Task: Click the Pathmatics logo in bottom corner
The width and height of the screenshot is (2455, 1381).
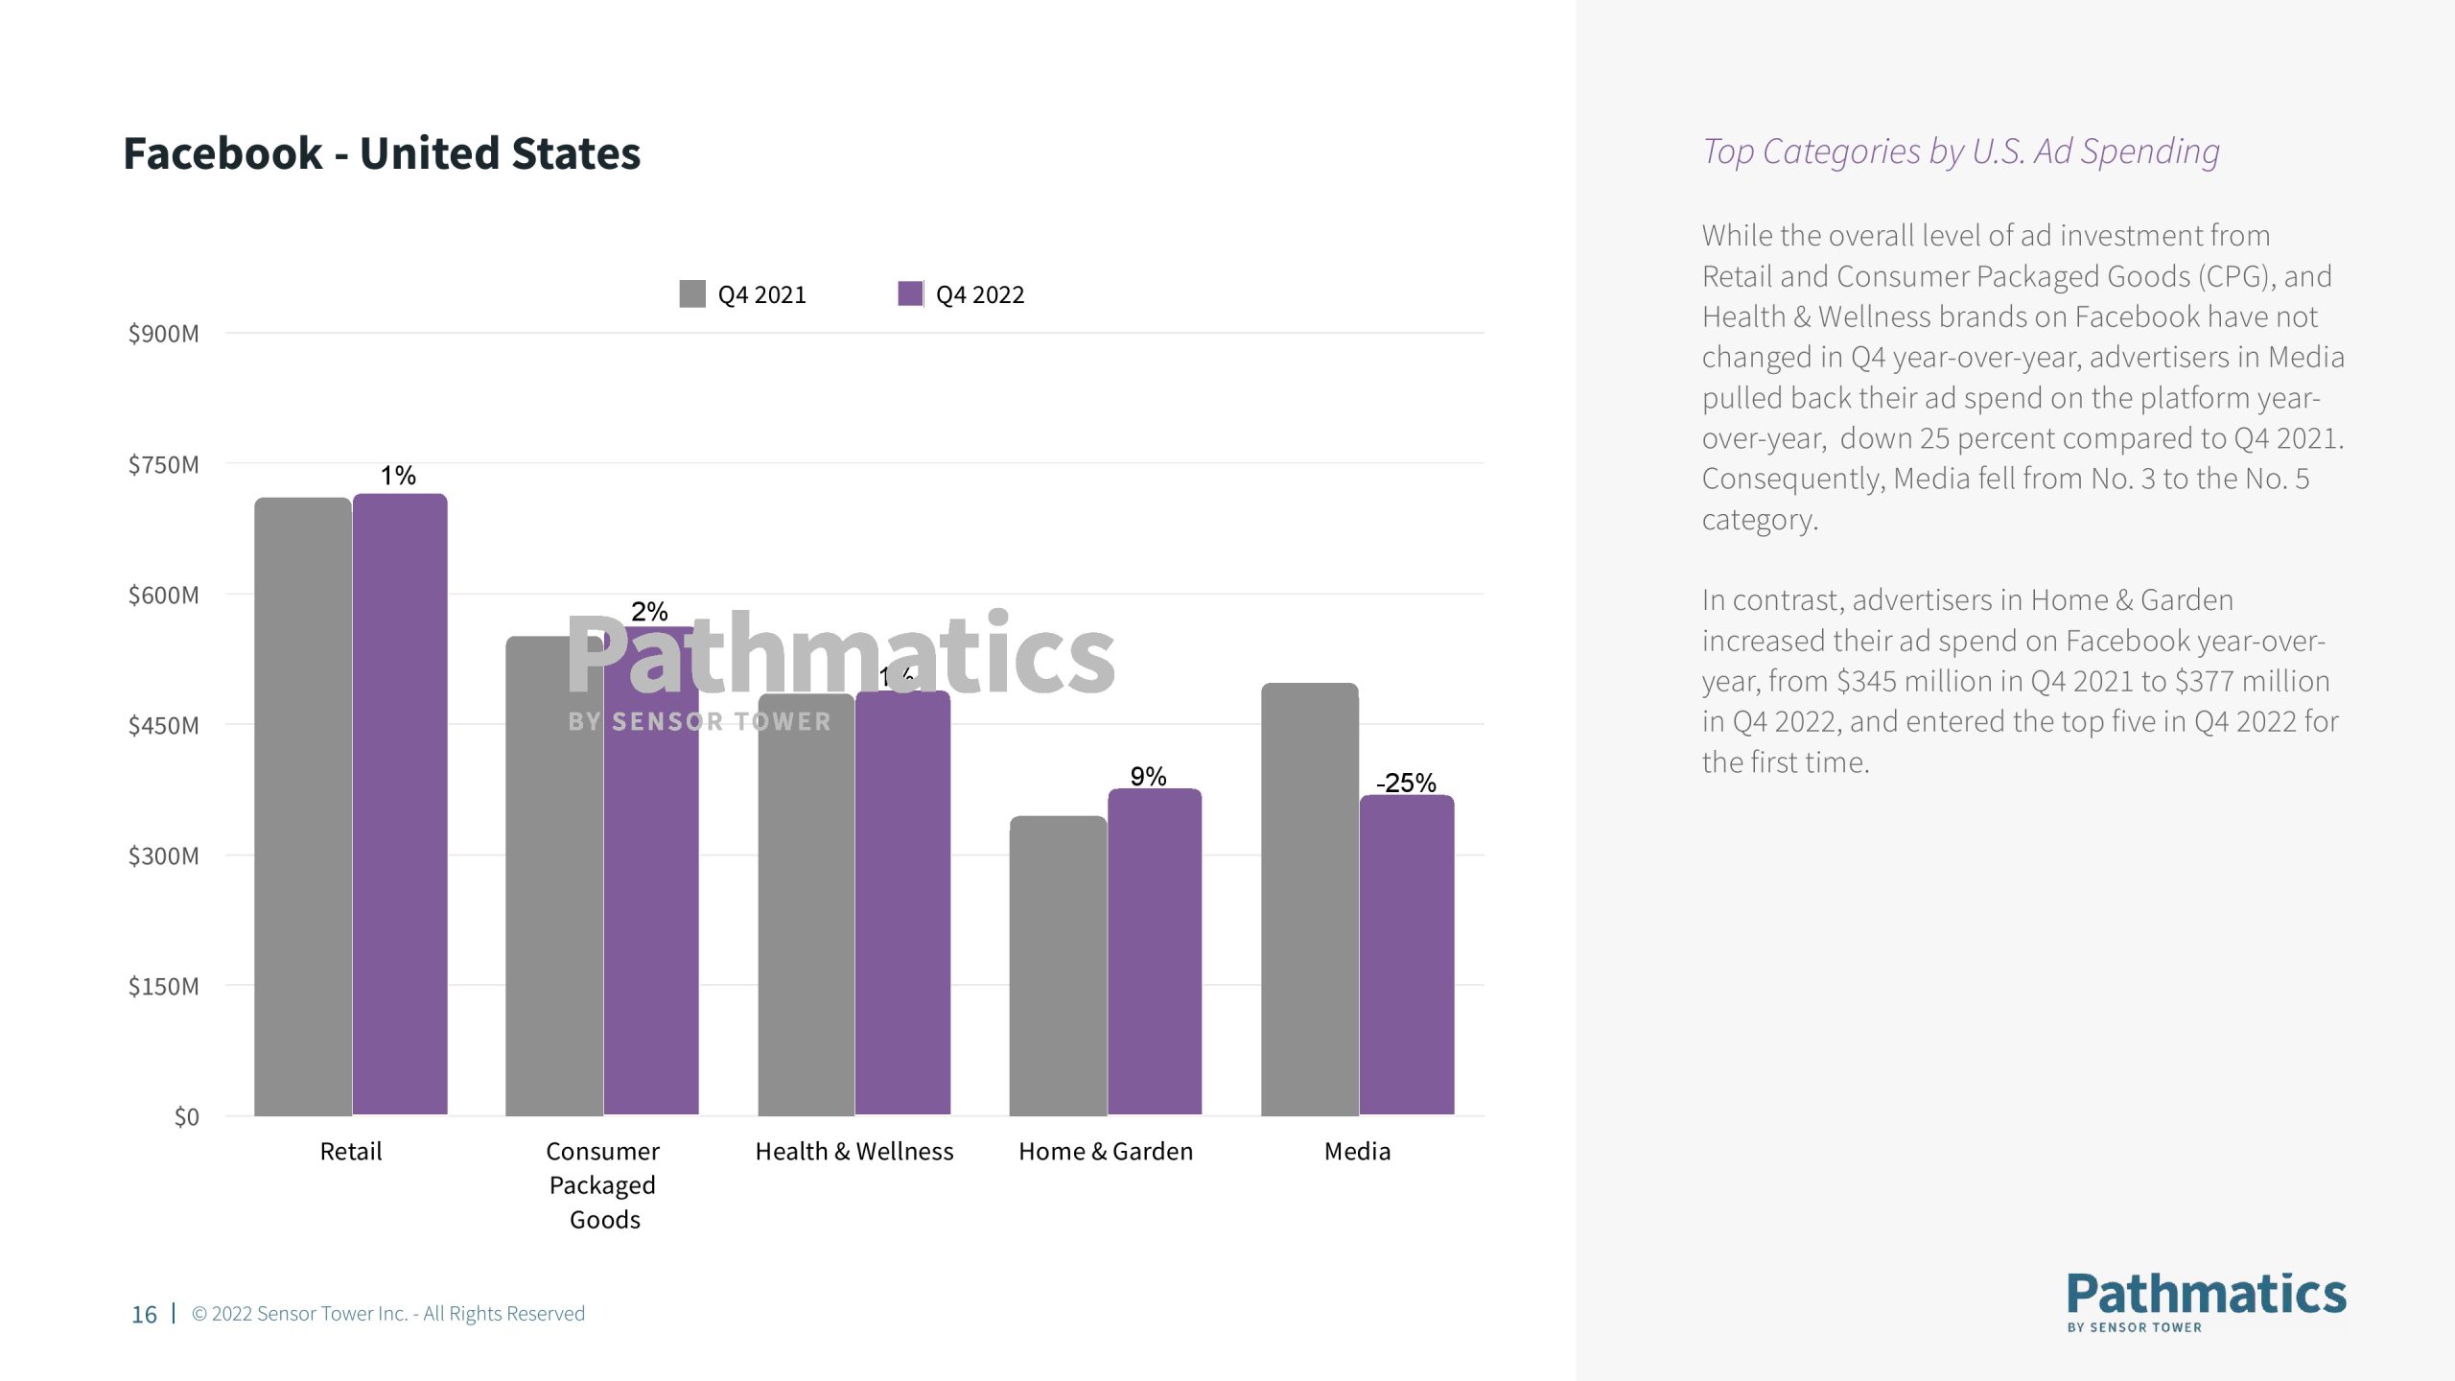Action: [x=2206, y=1302]
